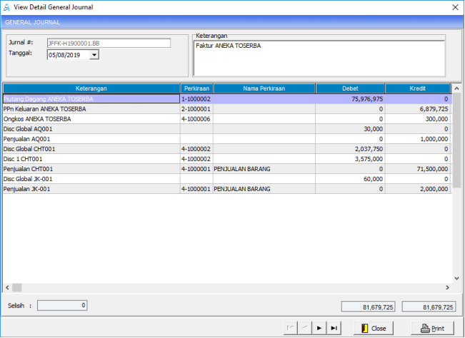Click the Selisih value field
This screenshot has height=338, width=465.
click(63, 306)
